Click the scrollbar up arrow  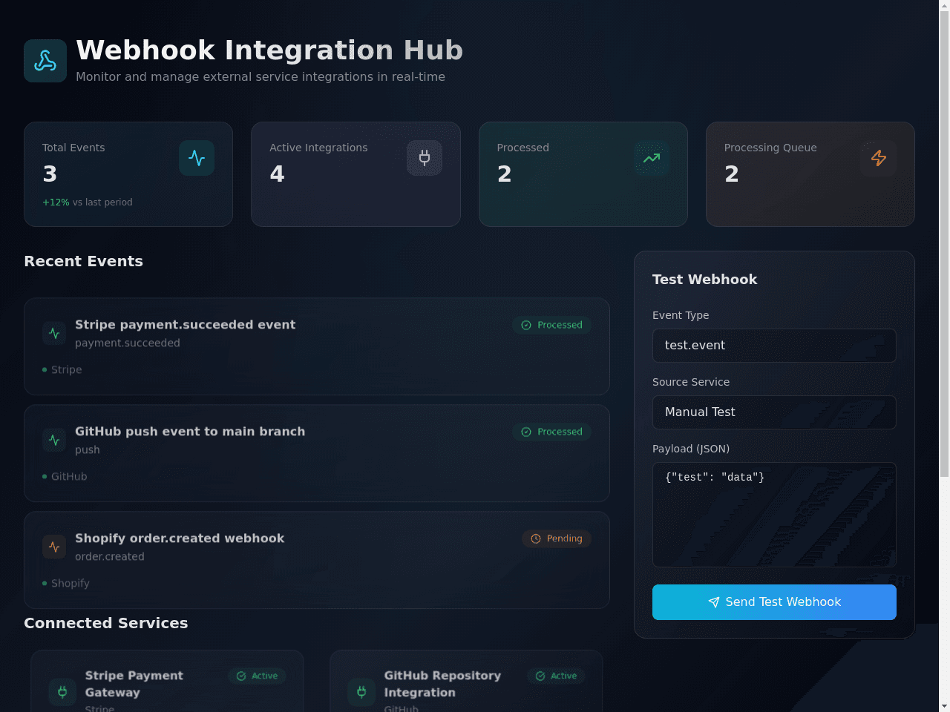click(x=944, y=6)
